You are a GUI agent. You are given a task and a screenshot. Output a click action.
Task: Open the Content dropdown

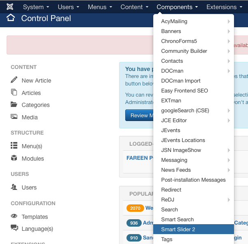click(134, 7)
